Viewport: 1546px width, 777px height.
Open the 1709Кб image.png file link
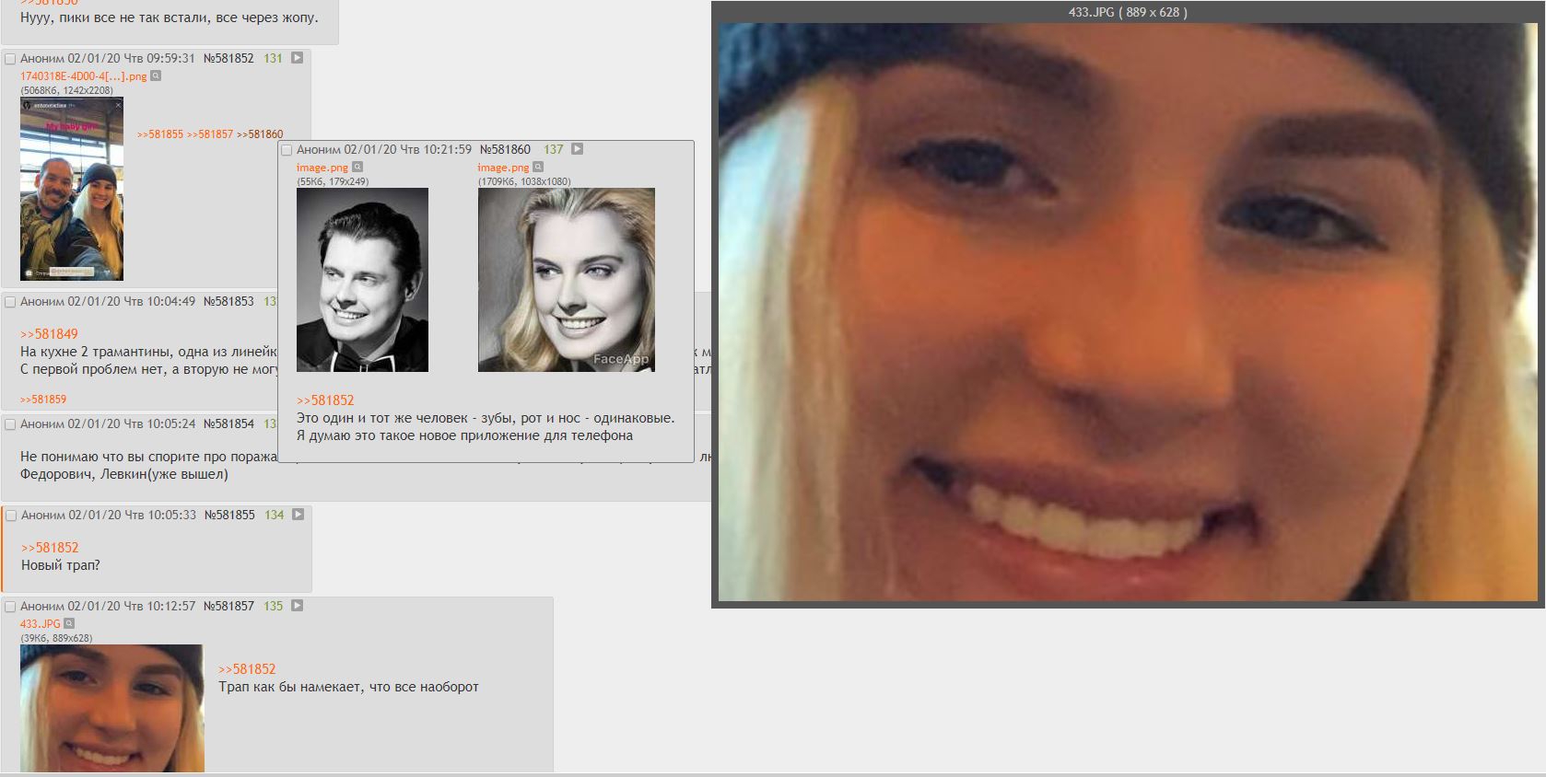pyautogui.click(x=503, y=168)
